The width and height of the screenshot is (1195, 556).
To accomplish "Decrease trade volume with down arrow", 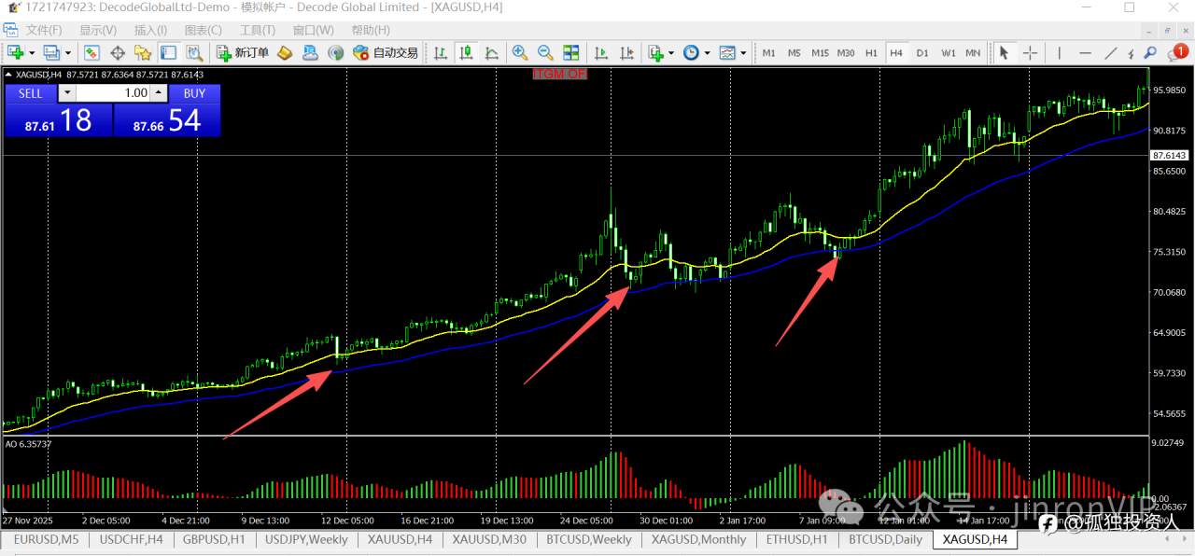I will [67, 93].
